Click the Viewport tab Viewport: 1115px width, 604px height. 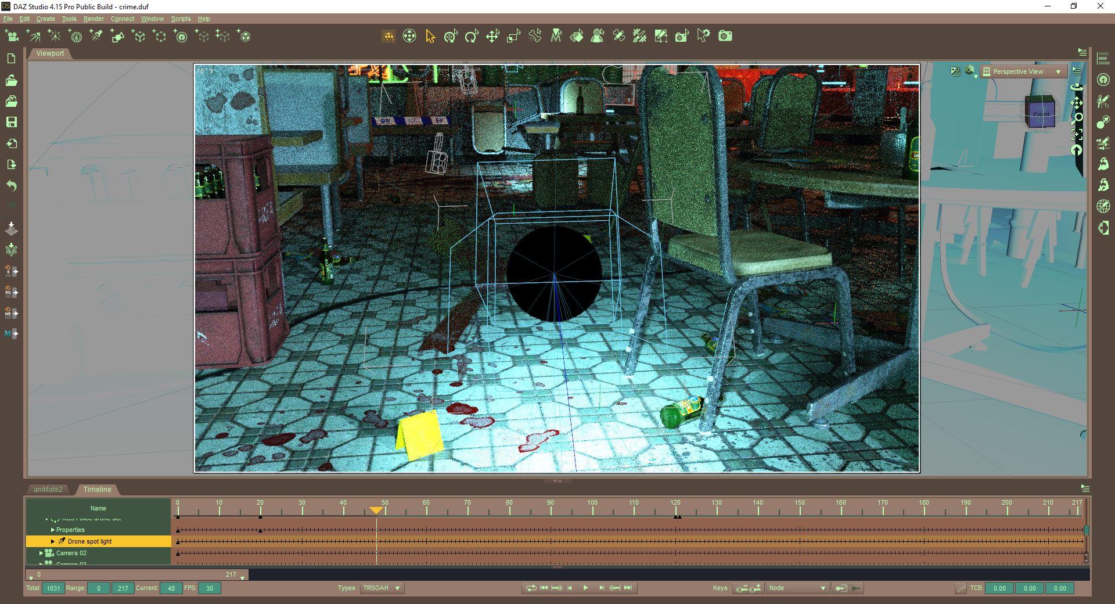pyautogui.click(x=50, y=53)
